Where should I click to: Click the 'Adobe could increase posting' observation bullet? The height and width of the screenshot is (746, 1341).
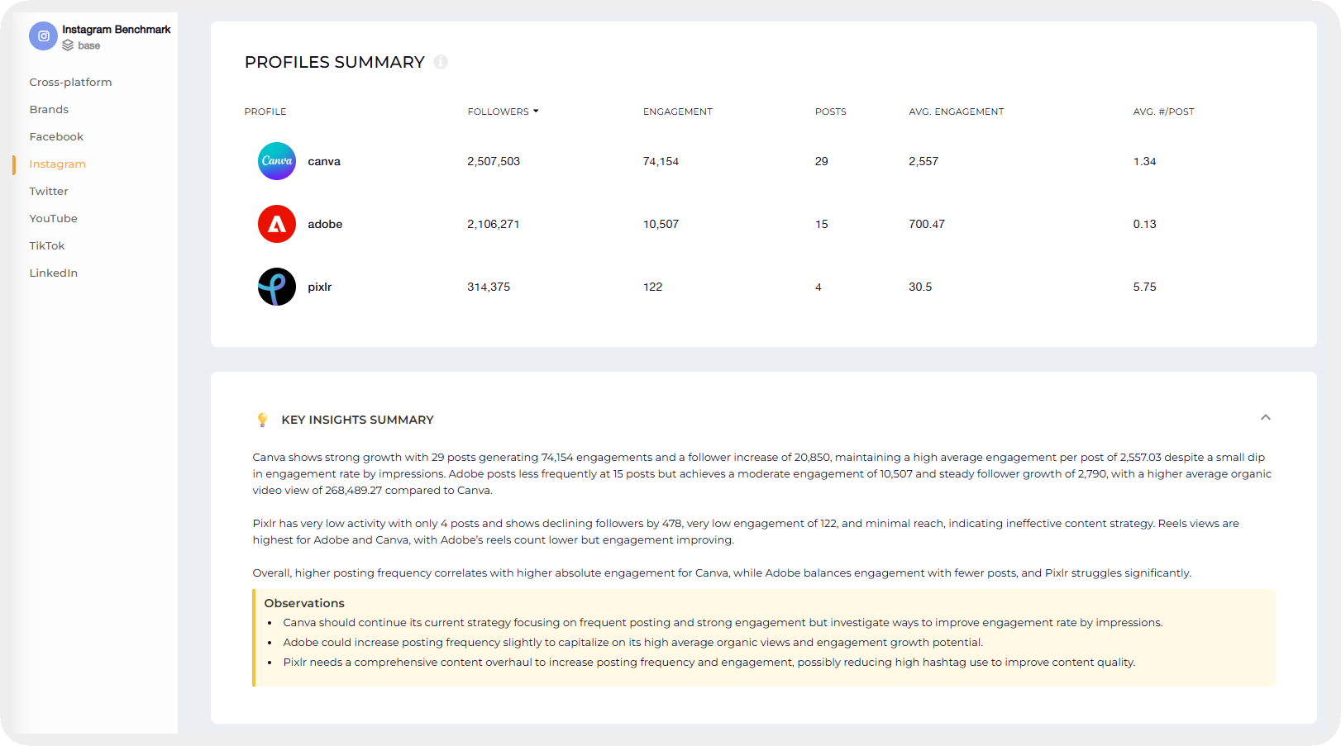click(x=633, y=642)
